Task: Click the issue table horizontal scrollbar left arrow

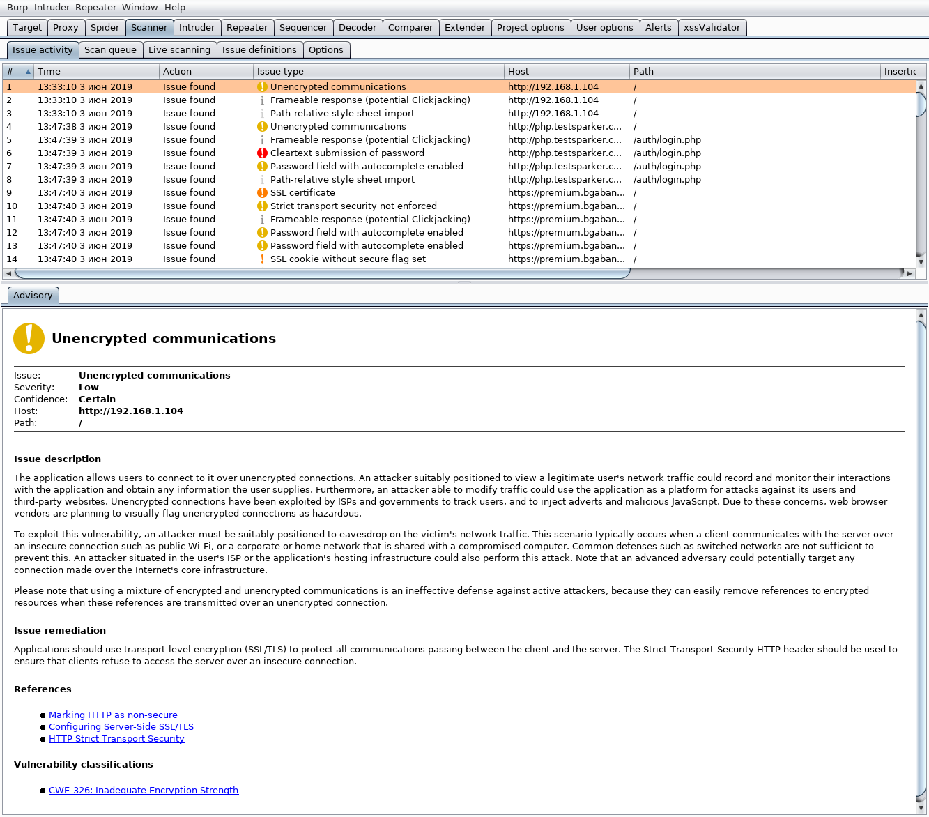Action: (8, 273)
